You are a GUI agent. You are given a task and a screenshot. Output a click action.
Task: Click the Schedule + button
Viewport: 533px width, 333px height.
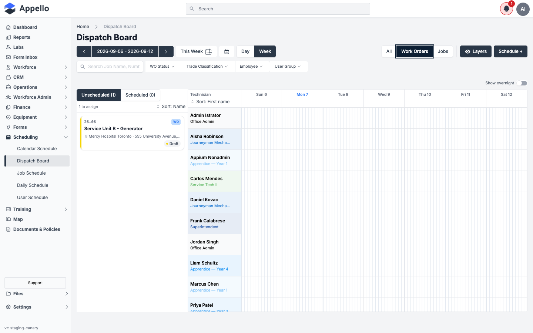(510, 51)
